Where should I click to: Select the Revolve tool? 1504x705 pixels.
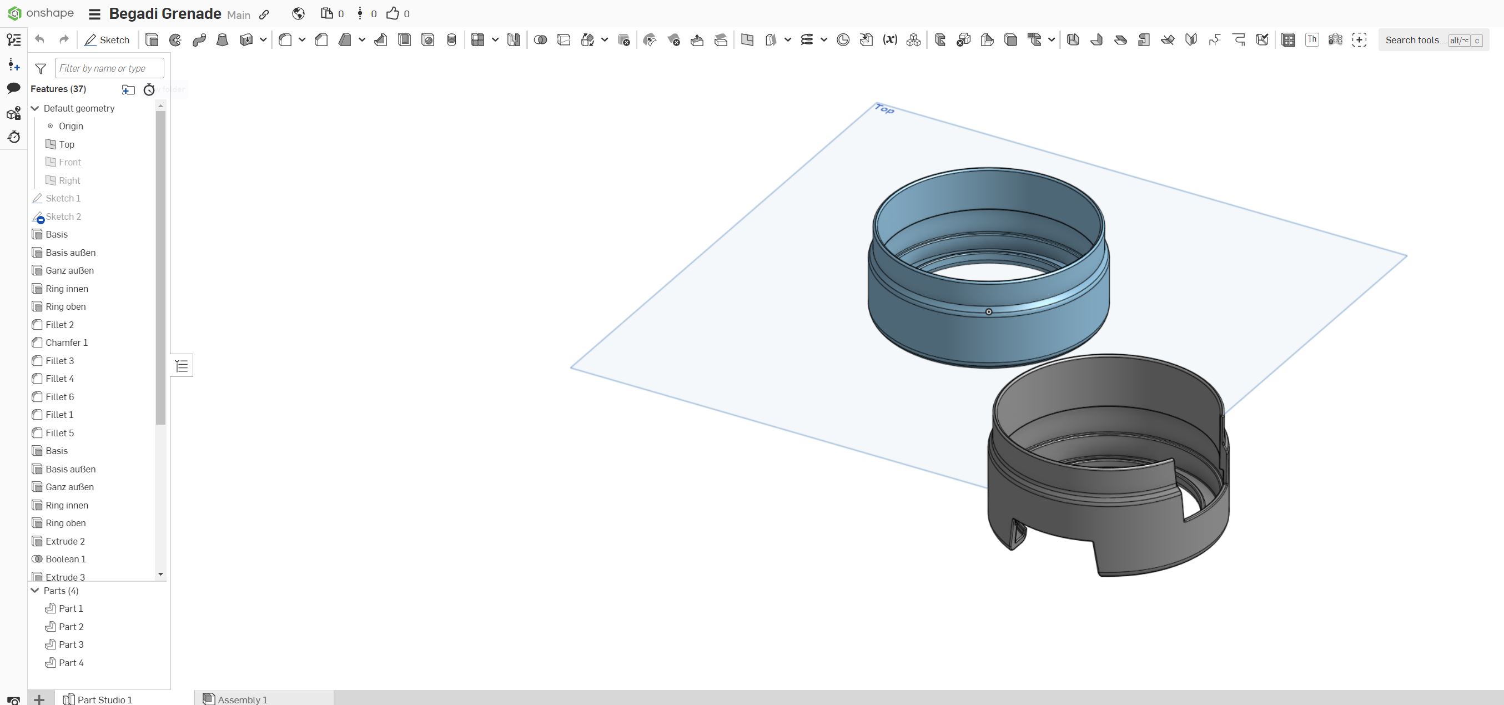pos(175,39)
